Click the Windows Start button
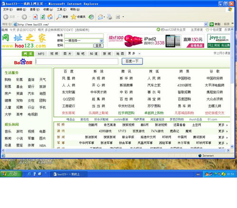 pos(11,174)
